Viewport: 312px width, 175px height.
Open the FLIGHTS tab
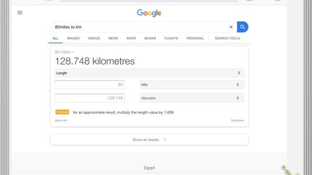click(171, 38)
